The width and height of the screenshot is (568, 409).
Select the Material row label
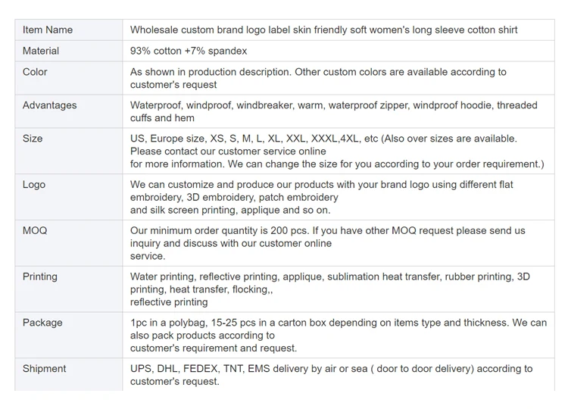[41, 51]
